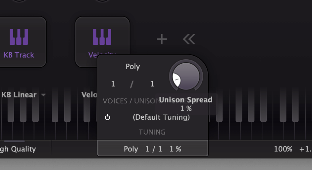Open the Poly voice mode selector

[133, 67]
